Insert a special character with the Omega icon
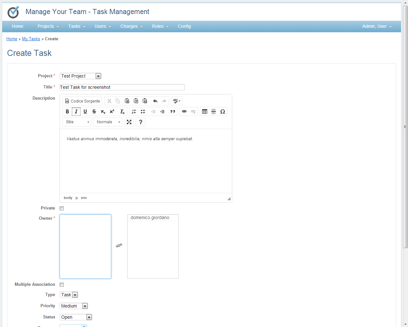408x327 pixels. (x=223, y=111)
